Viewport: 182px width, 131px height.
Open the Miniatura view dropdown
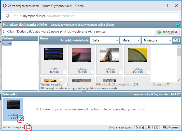coord(157,40)
